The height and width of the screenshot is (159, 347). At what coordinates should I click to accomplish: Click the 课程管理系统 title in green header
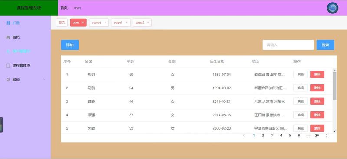[x=29, y=8]
